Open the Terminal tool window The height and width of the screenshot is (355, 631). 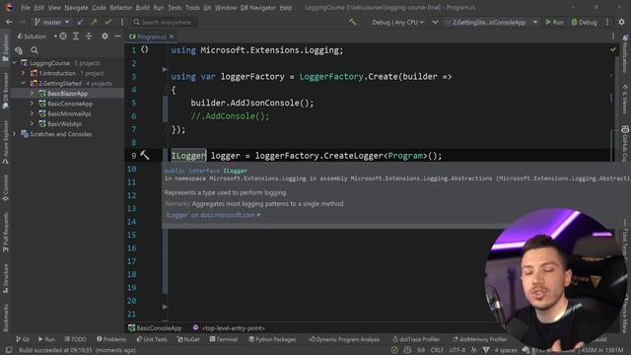[x=224, y=339]
